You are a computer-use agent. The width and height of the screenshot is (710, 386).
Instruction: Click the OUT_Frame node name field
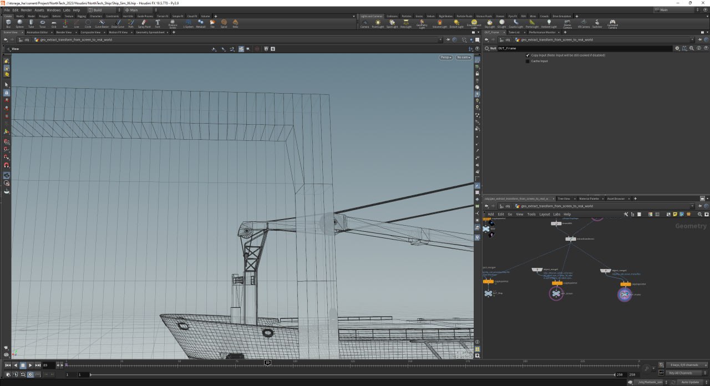point(585,48)
